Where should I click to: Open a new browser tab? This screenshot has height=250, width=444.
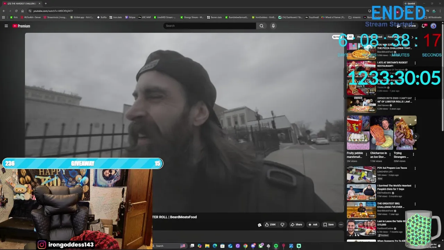(45, 3)
